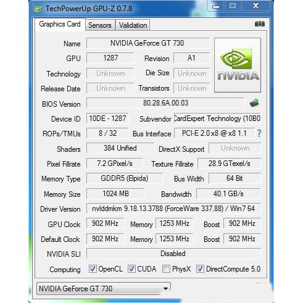
Task: Minimize the GPU-Z window
Action: [216, 6]
